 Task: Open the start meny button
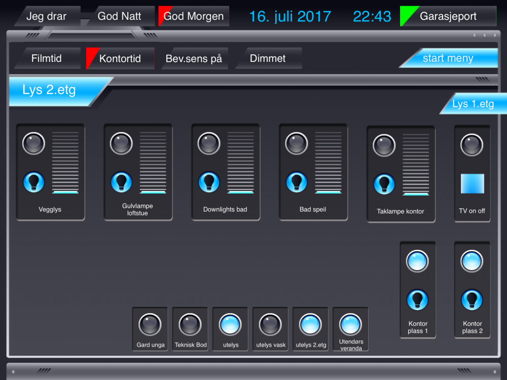[448, 58]
